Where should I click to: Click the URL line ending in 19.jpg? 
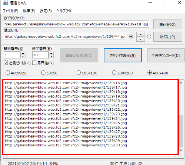pyautogui.click(x=66, y=96)
